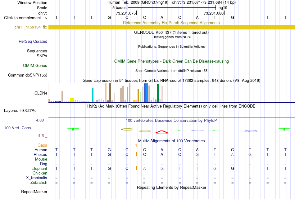This screenshot has width=295, height=199.
Task: Click the 'SNPs' track label
Action: (42, 56)
